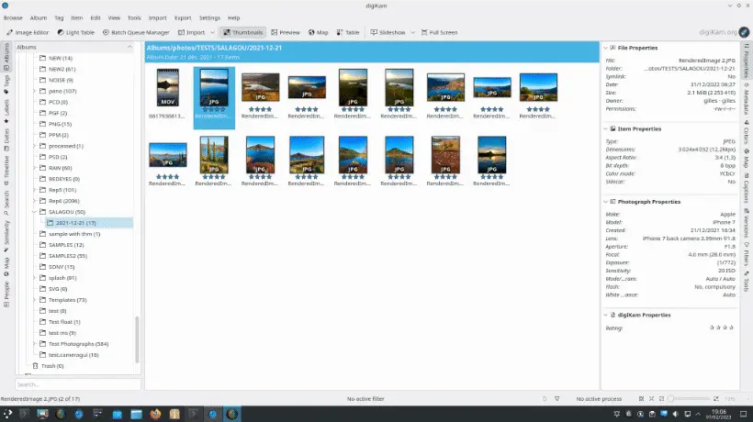Switch to Table view mode
This screenshot has height=422, width=753.
347,32
